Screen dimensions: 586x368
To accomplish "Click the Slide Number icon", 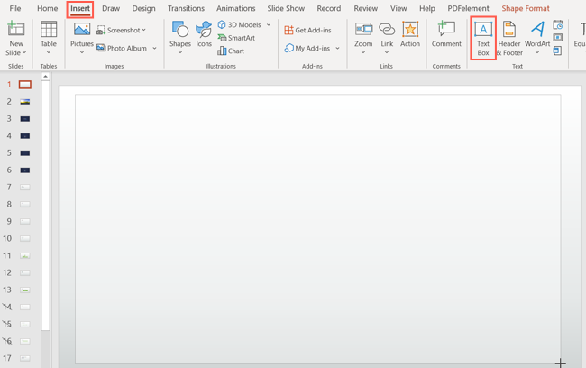I will [557, 38].
